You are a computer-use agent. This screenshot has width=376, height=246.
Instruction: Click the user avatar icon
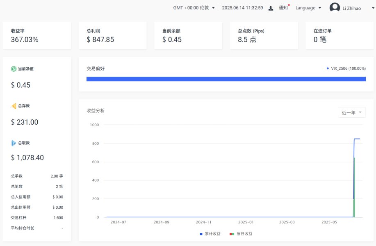[x=335, y=8]
